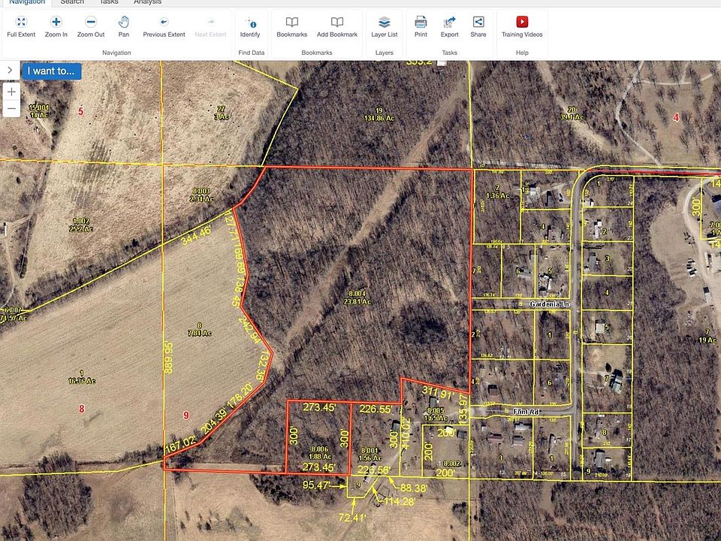721x541 pixels.
Task: Click the 114.28' dimension label
Action: coord(399,501)
